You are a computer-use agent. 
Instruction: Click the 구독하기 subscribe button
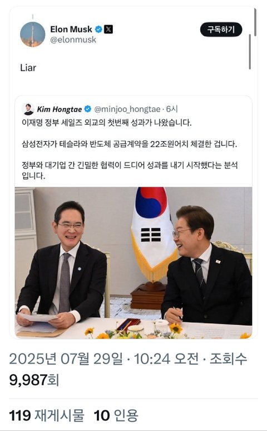[x=221, y=30]
